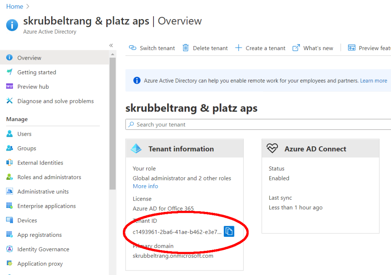Viewport: 391px width, 275px height.
Task: Click the sidebar vertical scrollbar
Action: 112,122
